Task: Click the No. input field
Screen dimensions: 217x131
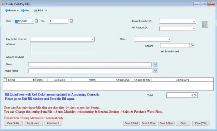Action: click(58, 21)
